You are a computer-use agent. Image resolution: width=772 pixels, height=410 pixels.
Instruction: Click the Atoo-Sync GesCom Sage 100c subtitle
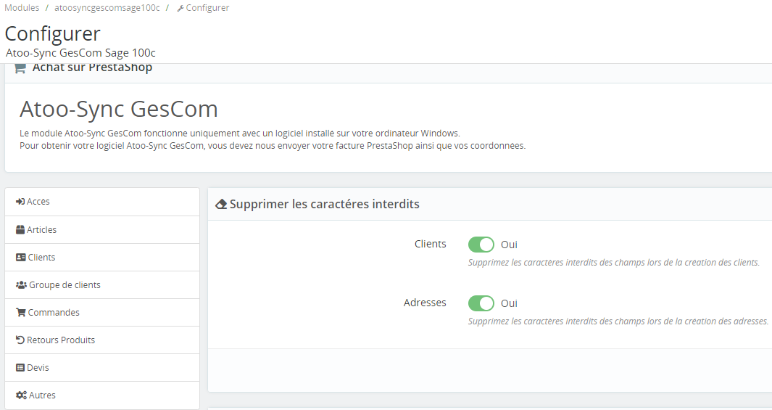[x=80, y=53]
